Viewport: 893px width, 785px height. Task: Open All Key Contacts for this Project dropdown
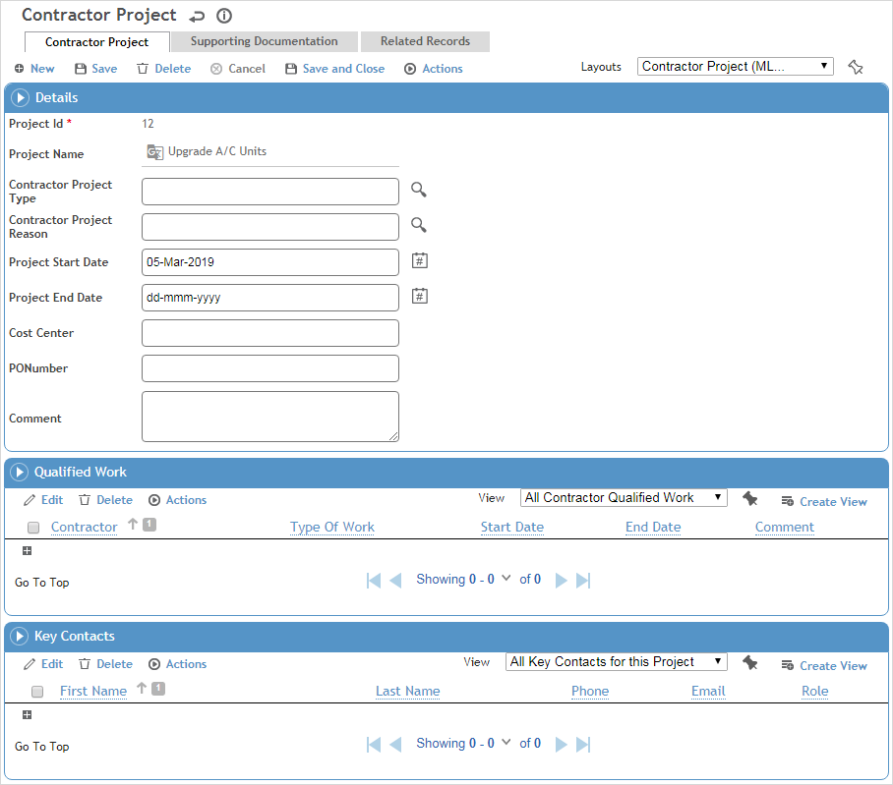(x=616, y=662)
